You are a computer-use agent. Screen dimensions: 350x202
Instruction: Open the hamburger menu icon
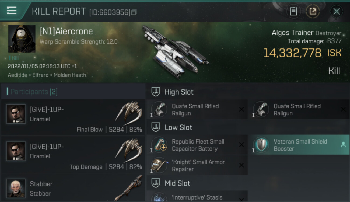[x=12, y=11]
